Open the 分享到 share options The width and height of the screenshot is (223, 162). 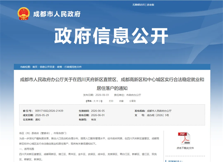pos(132,101)
